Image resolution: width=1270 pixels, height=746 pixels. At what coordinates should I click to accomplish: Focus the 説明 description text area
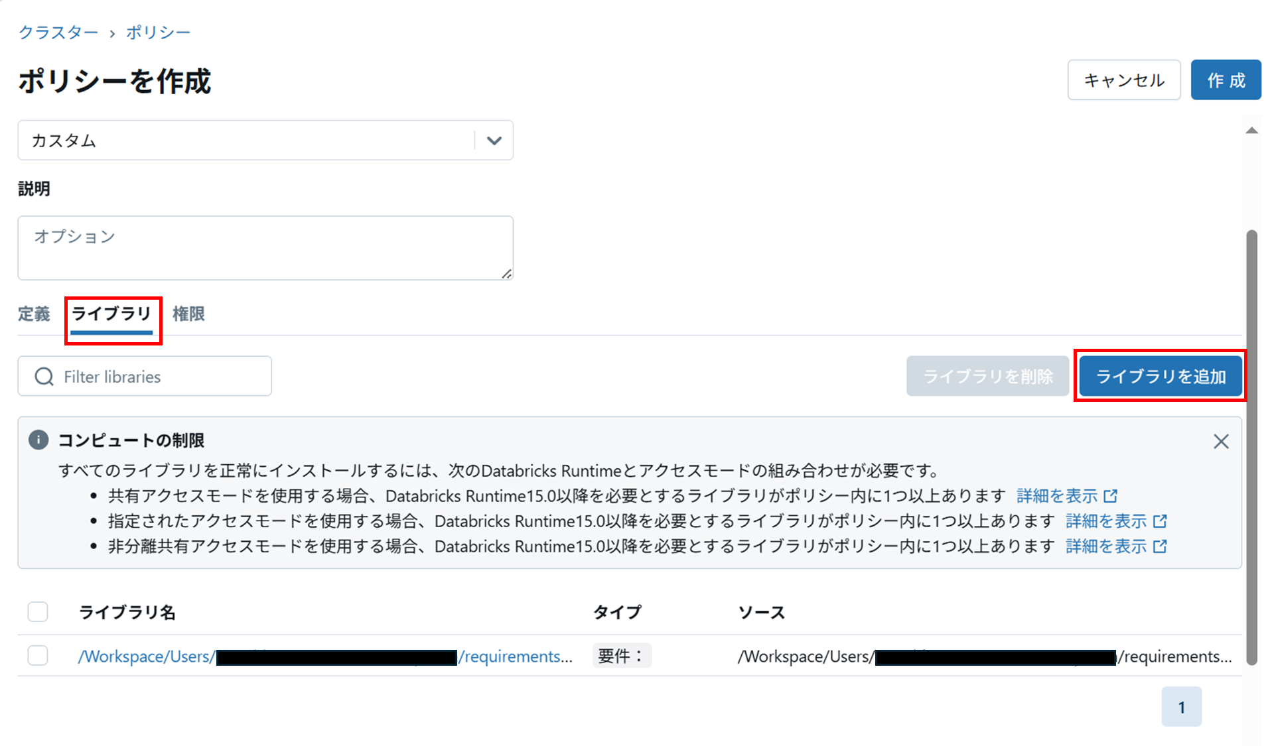(265, 247)
